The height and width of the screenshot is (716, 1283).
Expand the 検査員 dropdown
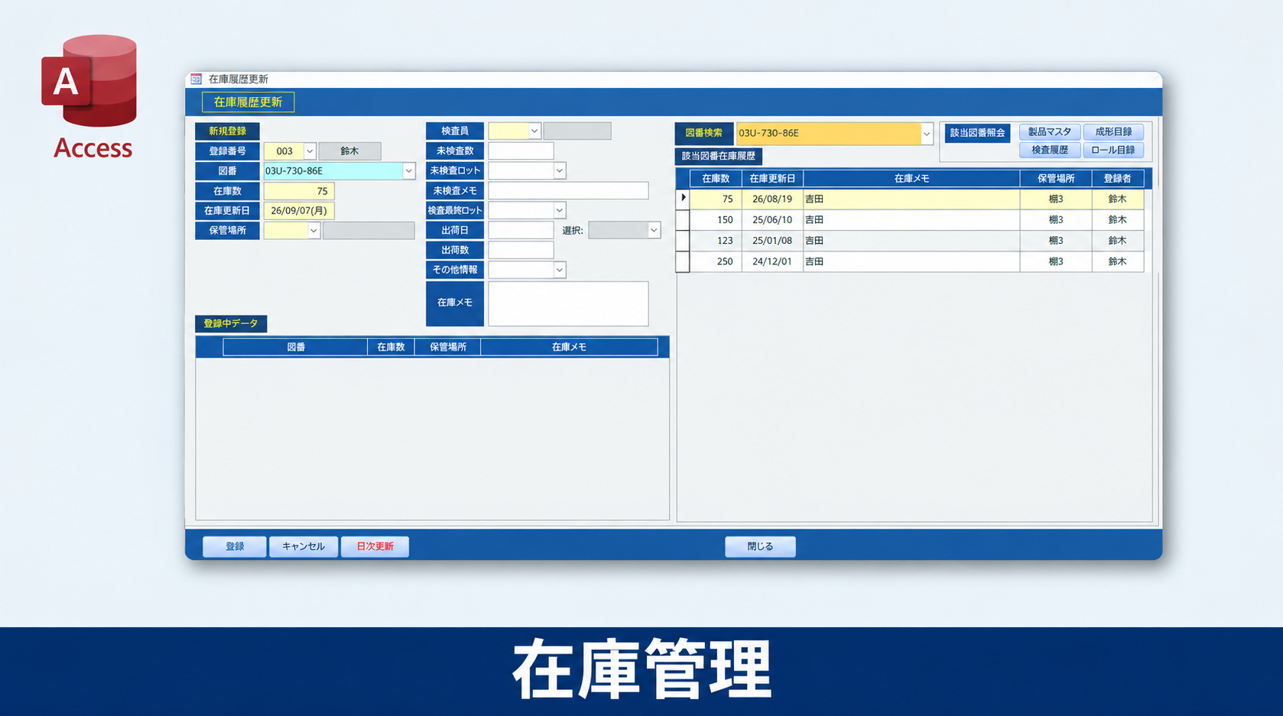[x=534, y=131]
